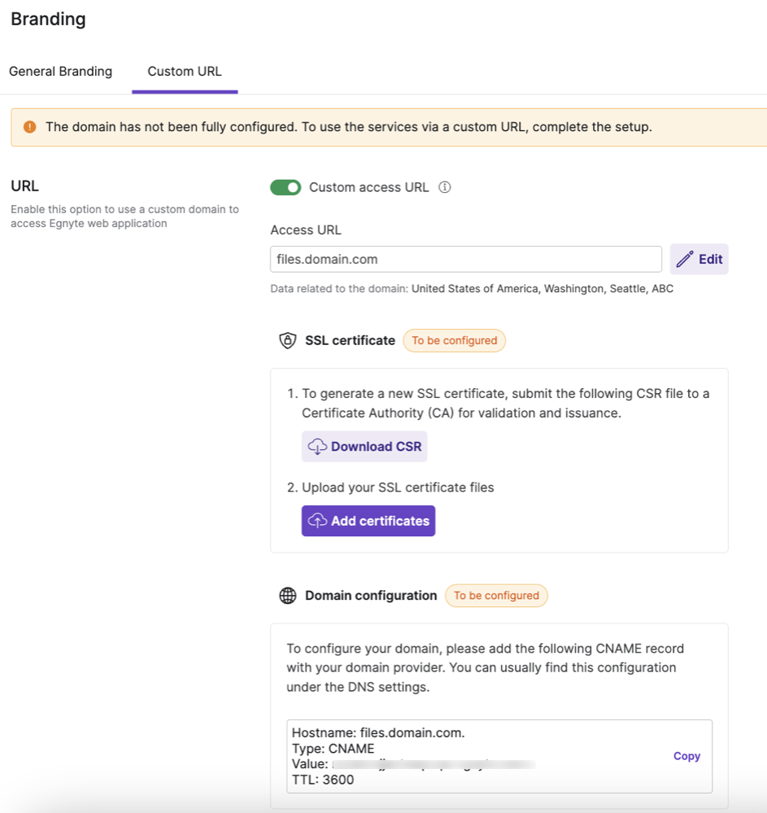Disable the Custom access URL toggle
767x813 pixels.
coord(285,187)
